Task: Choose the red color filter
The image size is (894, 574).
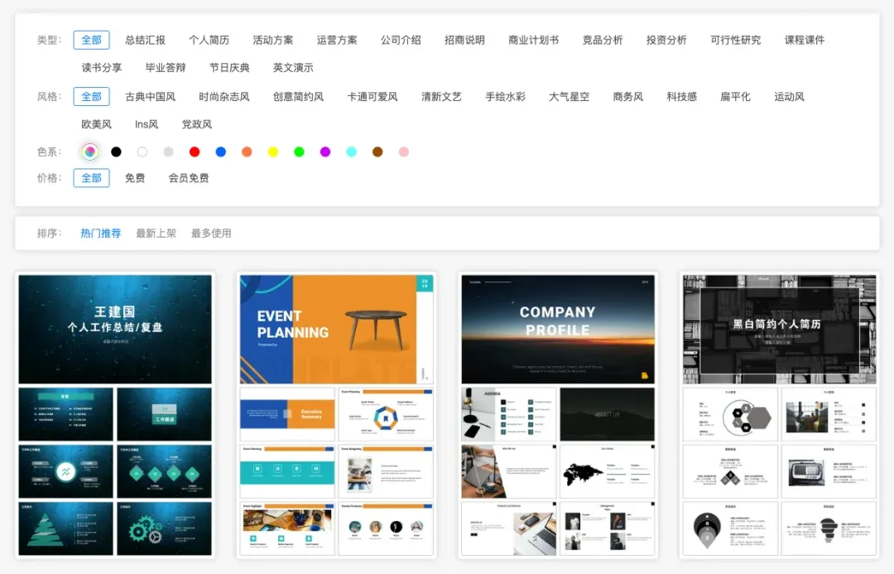Action: 195,152
